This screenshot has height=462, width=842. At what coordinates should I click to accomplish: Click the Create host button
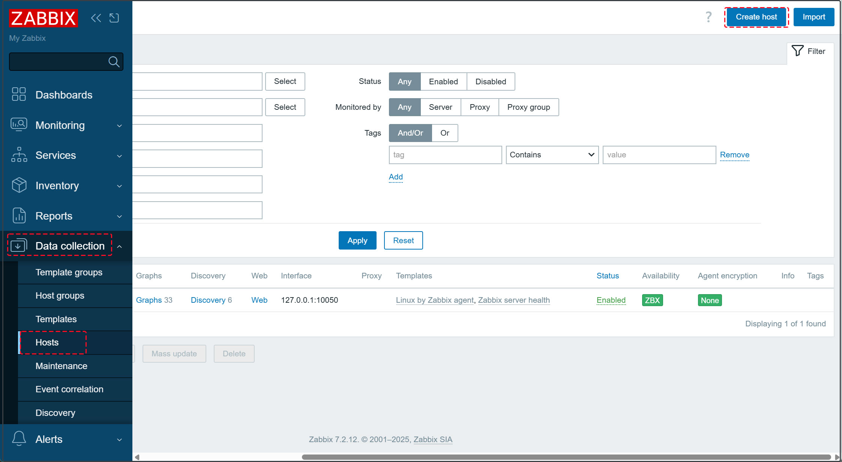click(756, 17)
